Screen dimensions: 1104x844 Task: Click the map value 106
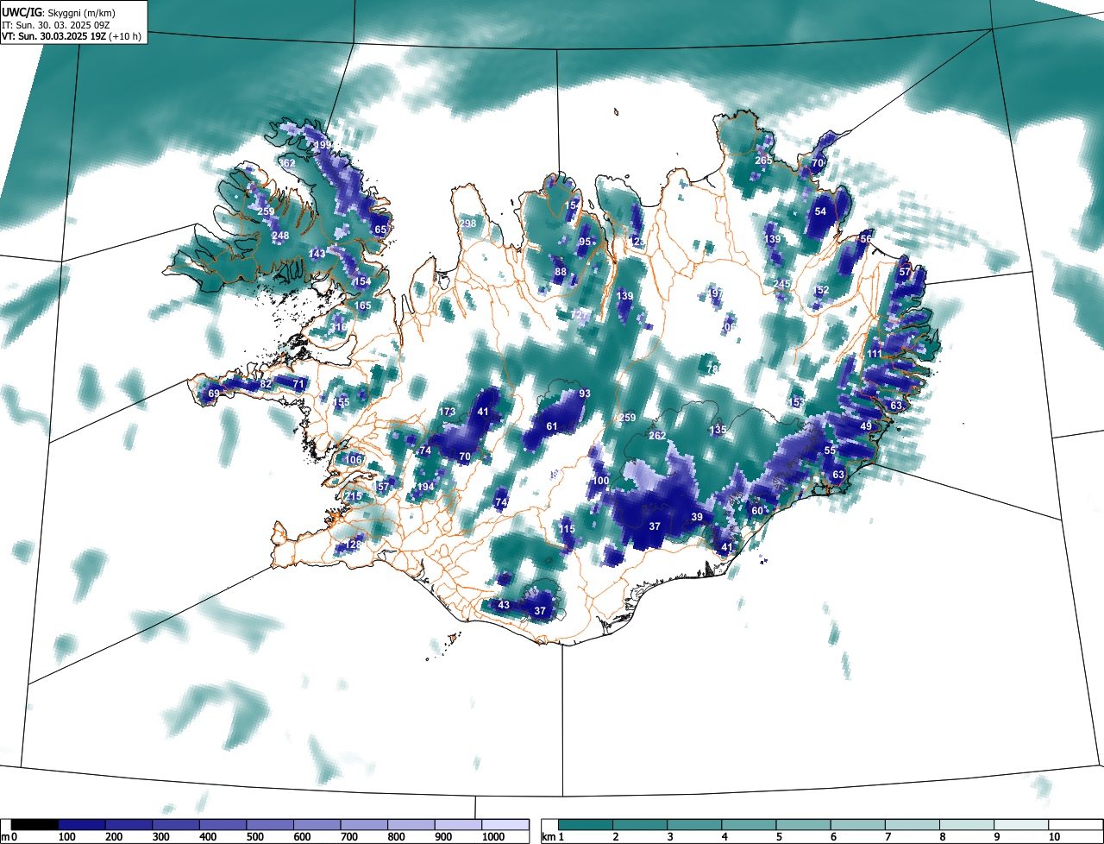pos(354,460)
